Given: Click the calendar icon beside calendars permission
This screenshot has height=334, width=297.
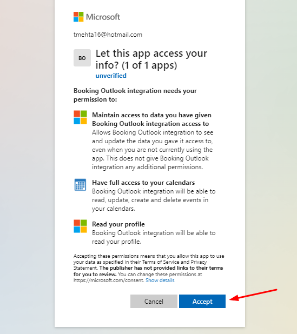Looking at the screenshot, I should (80, 185).
